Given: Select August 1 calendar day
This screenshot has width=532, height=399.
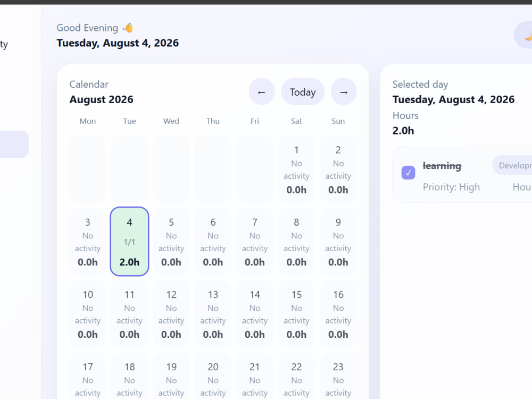Looking at the screenshot, I should point(296,169).
